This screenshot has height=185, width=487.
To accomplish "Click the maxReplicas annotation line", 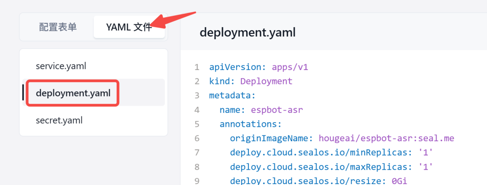I will point(331,166).
